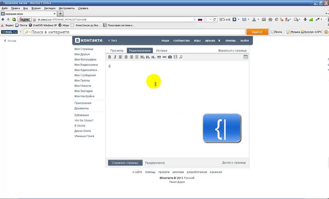Open the Правка menu
Screen dimensions: 329x199
point(15,8)
